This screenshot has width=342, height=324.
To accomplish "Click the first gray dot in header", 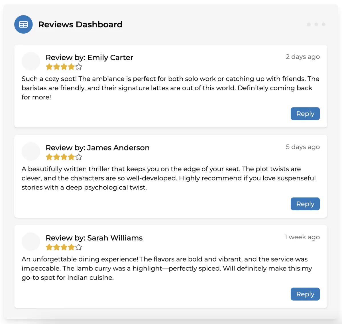I will pos(309,25).
